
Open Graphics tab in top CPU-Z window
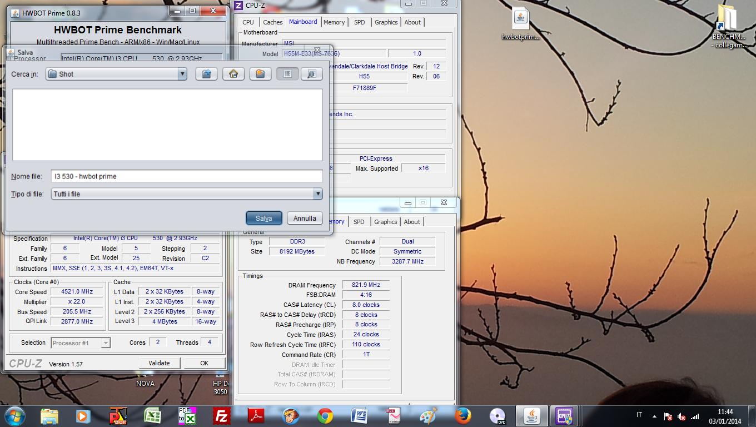386,22
